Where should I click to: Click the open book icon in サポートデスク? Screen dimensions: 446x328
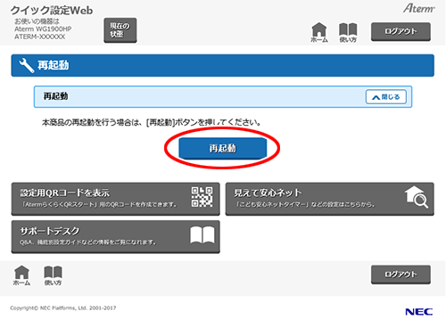click(202, 235)
